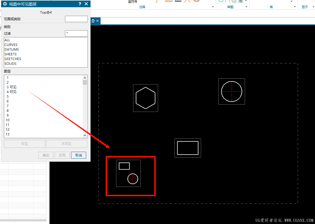Viewport: 315px width, 224px height.
Task: Select layer 2 in the layer list
Action: click(x=43, y=83)
